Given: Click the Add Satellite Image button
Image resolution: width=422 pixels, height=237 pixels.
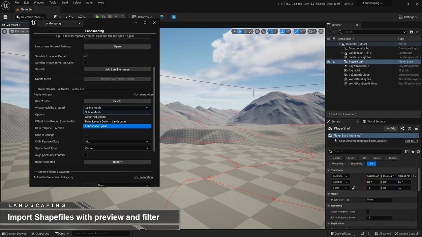Looking at the screenshot, I should tap(117, 69).
